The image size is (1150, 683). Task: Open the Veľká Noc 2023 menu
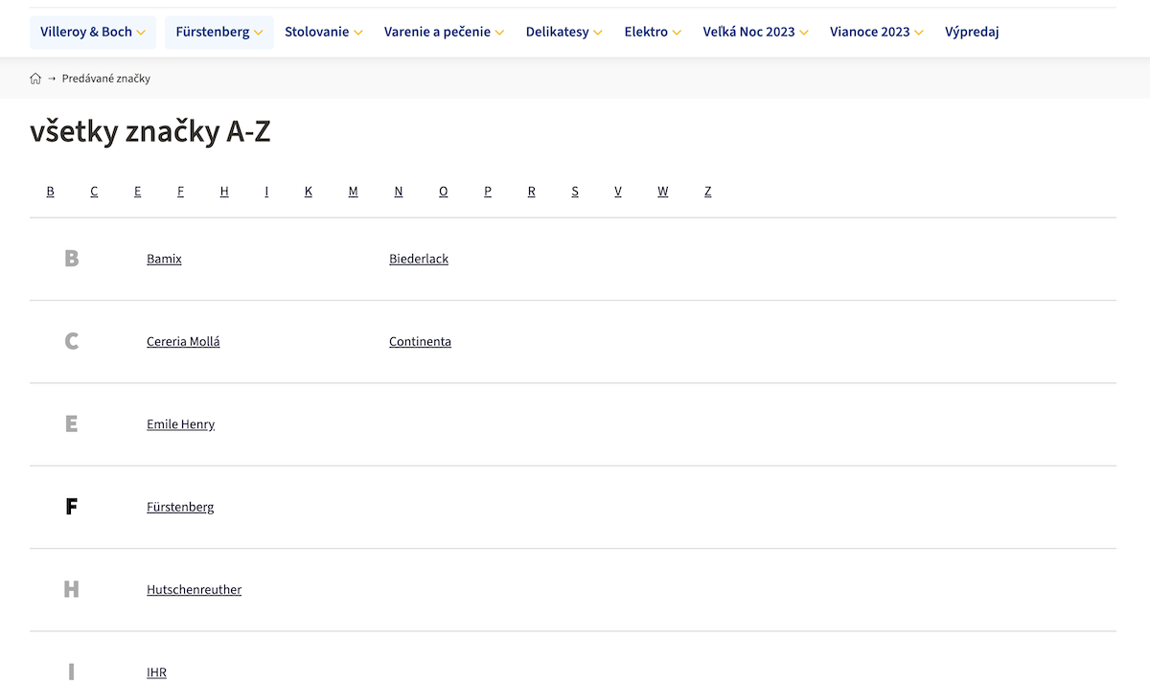tap(756, 32)
